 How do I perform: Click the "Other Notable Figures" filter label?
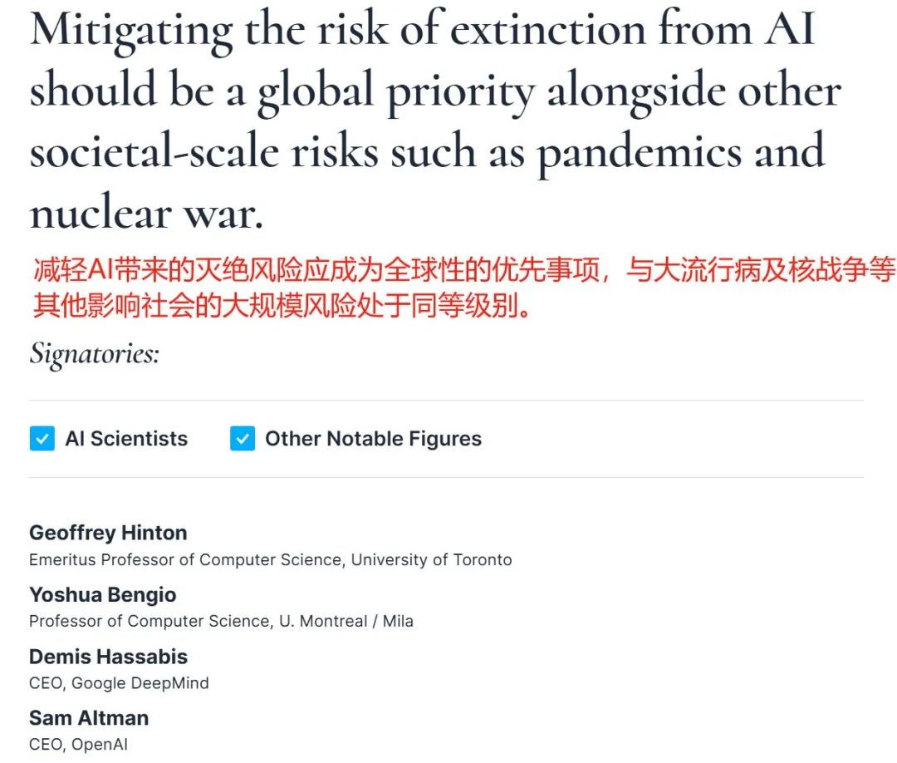(373, 439)
